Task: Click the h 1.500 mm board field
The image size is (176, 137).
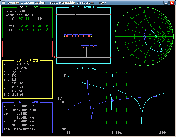Action: pyautogui.click(x=18, y=117)
